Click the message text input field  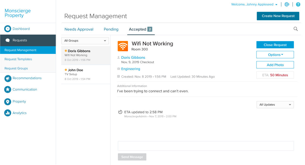[206, 146]
